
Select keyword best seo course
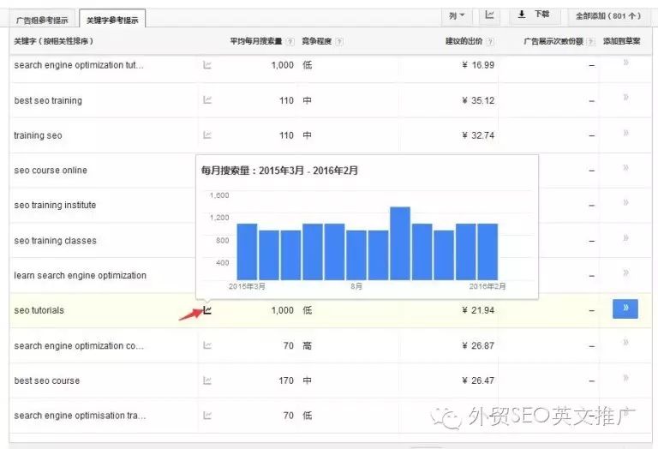click(x=47, y=380)
